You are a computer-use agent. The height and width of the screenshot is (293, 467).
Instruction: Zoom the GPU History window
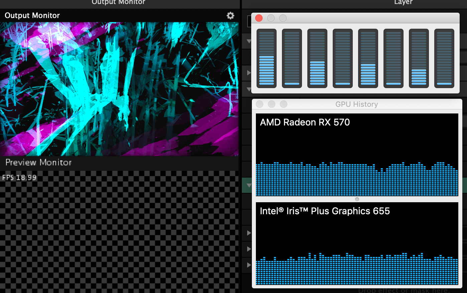pyautogui.click(x=284, y=104)
